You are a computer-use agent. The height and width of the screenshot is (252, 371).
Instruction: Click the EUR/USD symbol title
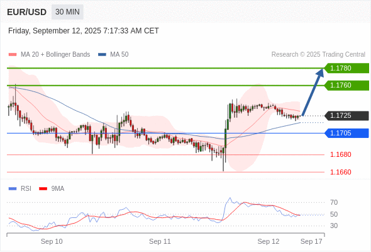point(27,12)
